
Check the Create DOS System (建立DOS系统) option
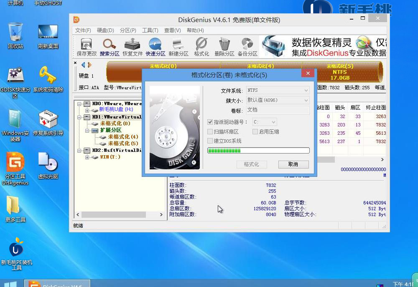pyautogui.click(x=210, y=141)
